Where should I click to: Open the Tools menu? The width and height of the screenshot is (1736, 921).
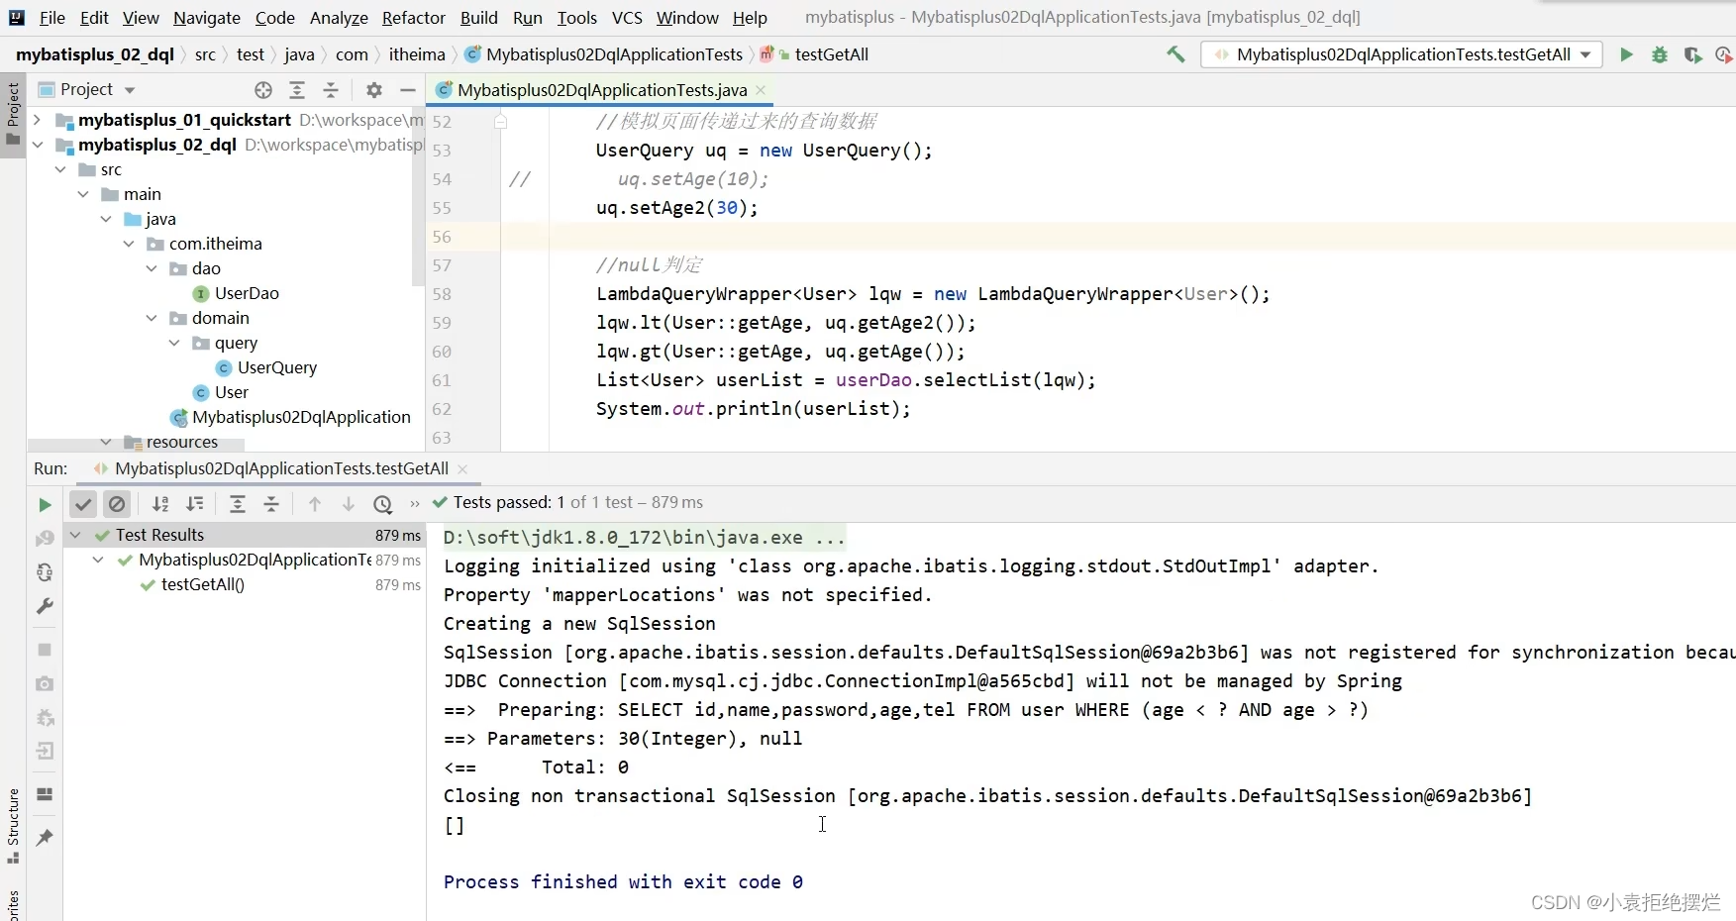point(576,18)
